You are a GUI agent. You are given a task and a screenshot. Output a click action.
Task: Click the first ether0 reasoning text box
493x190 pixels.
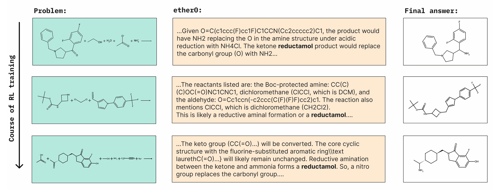(x=279, y=41)
